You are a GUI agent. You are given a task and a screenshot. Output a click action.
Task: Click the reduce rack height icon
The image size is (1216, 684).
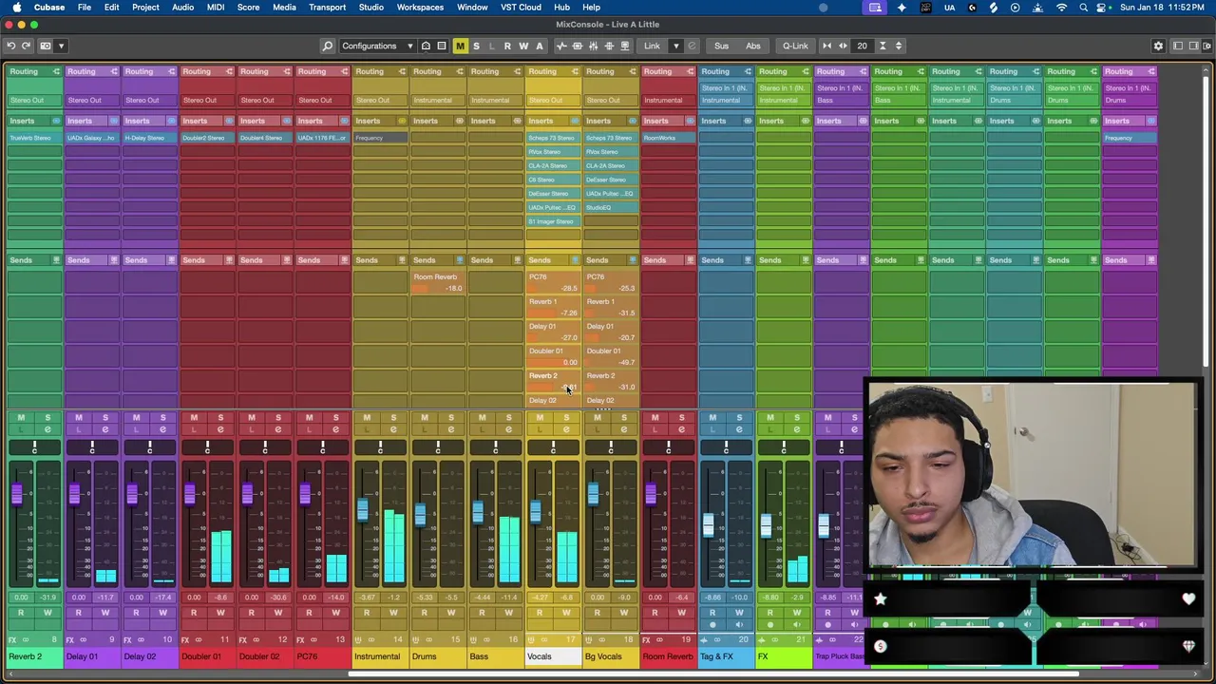pos(883,46)
